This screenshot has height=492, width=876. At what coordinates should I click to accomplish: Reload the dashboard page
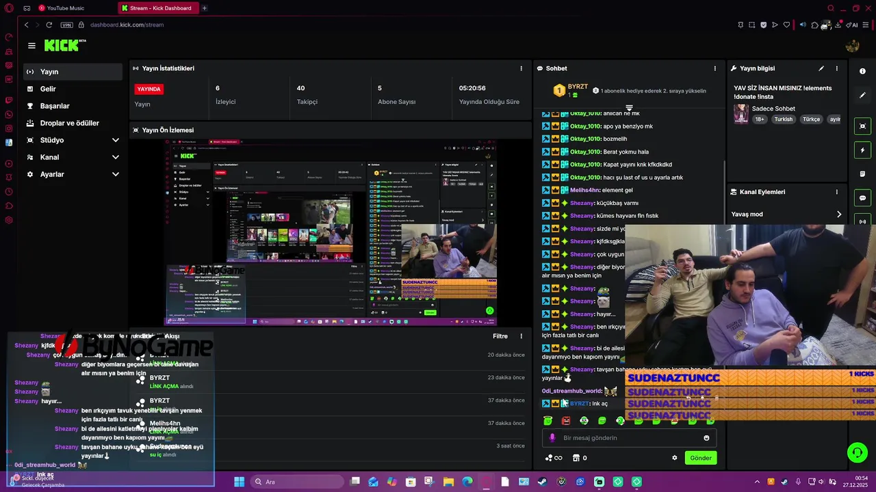(x=49, y=25)
